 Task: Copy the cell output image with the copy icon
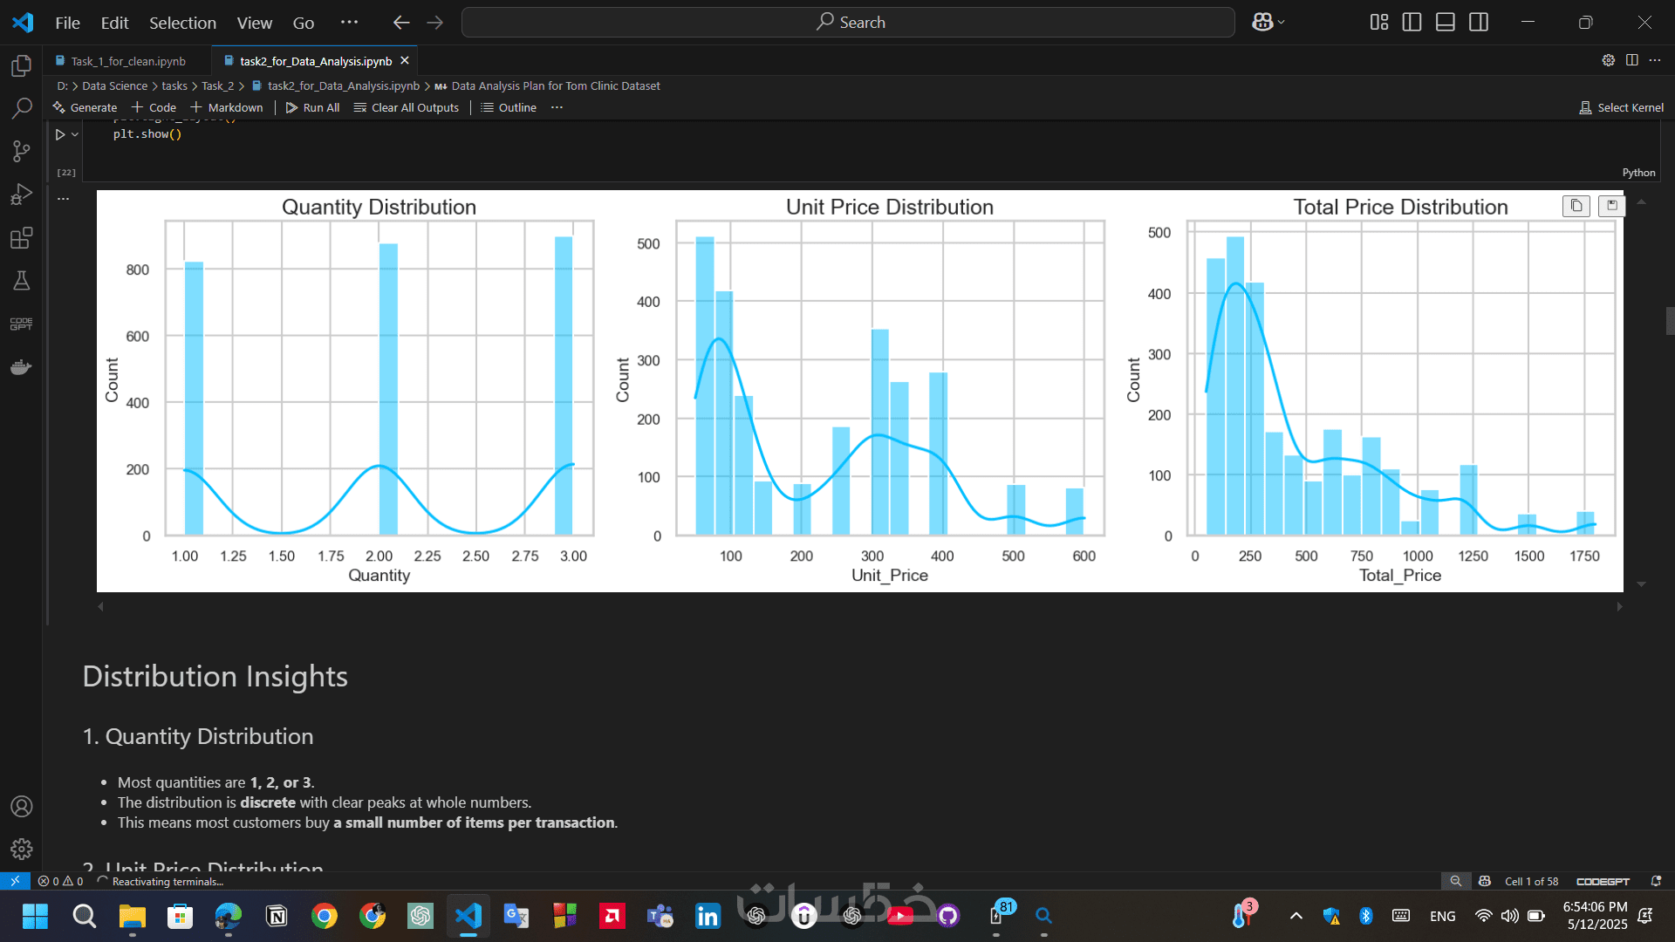(x=1576, y=206)
